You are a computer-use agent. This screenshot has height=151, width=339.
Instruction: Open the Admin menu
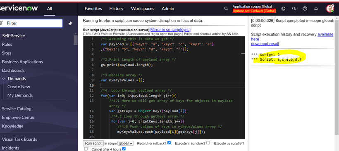pos(168,9)
